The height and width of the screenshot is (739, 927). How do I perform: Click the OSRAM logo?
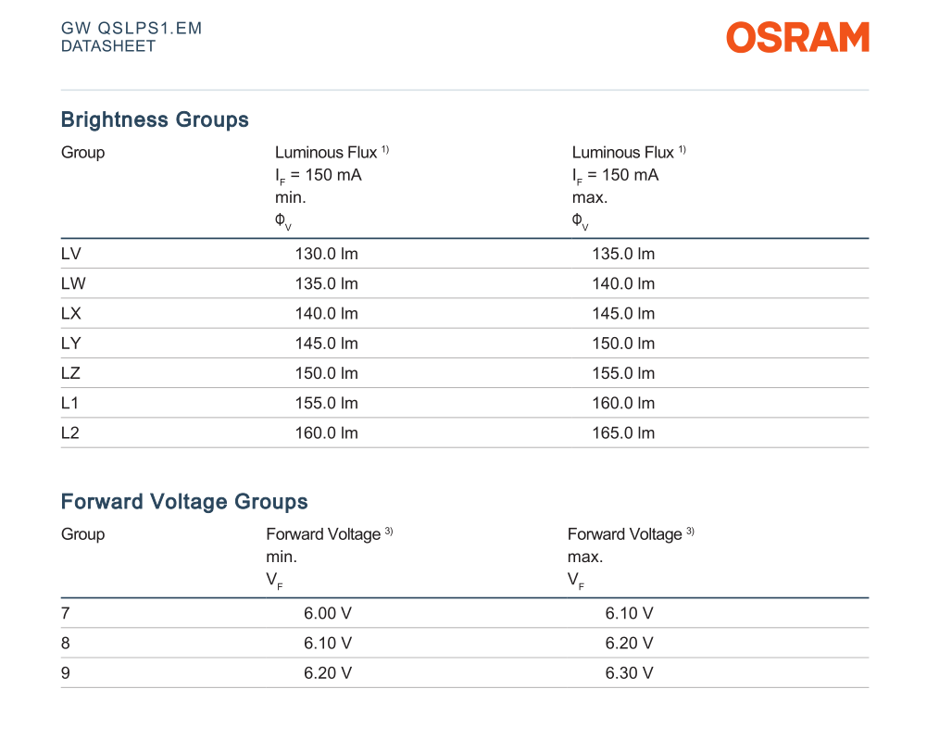point(797,37)
